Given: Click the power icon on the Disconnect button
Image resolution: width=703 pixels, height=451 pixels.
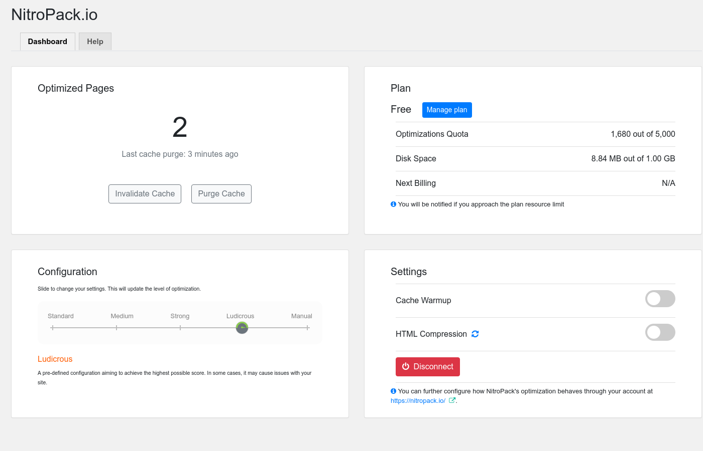Looking at the screenshot, I should pyautogui.click(x=406, y=366).
